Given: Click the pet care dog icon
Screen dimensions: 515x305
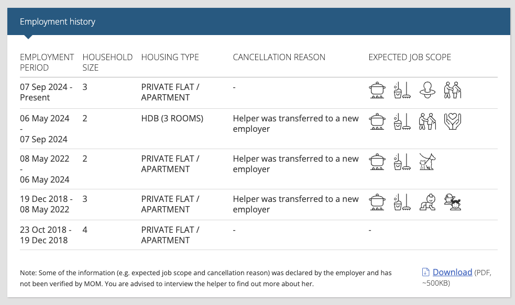Looking at the screenshot, I should pyautogui.click(x=428, y=162).
